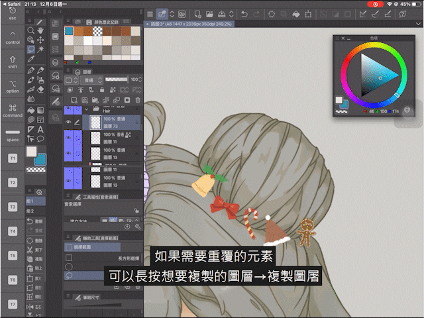424x318 pixels.
Task: Tap the undo quick access button
Action: [35, 221]
